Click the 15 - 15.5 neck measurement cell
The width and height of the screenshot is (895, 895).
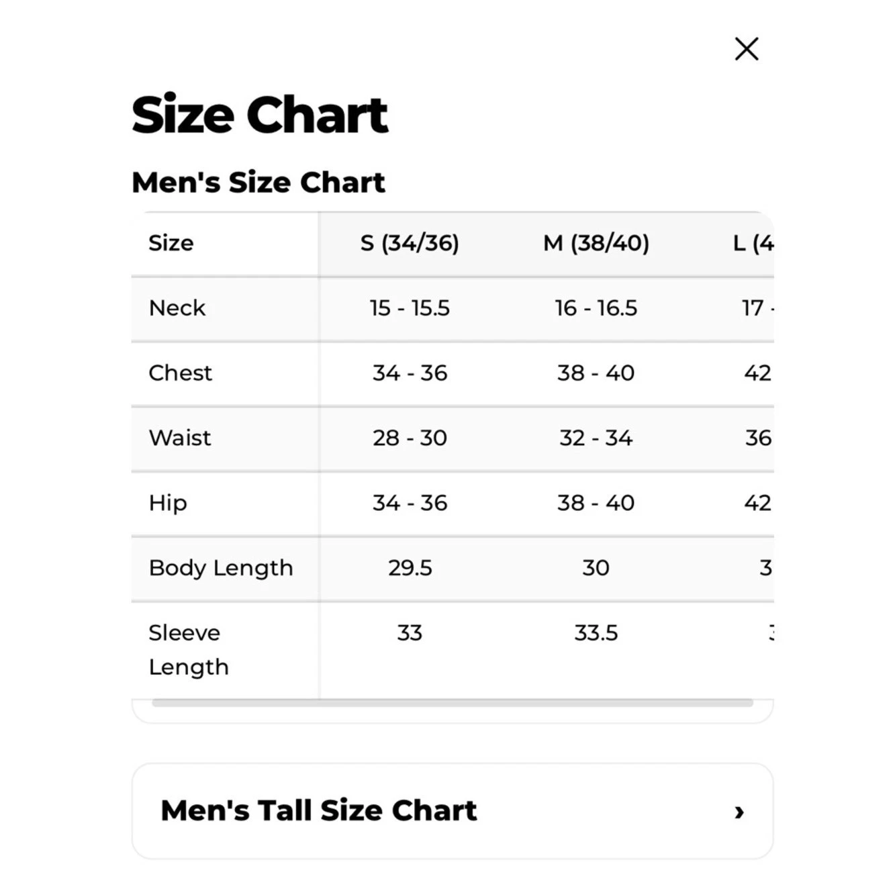pyautogui.click(x=410, y=308)
